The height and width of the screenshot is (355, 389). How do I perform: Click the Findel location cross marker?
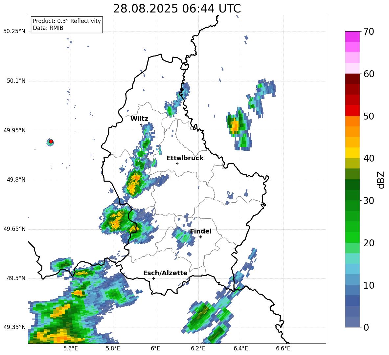[x=200, y=237]
